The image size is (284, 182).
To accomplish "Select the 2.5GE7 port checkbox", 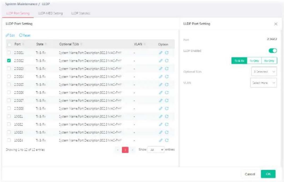I will (9, 100).
